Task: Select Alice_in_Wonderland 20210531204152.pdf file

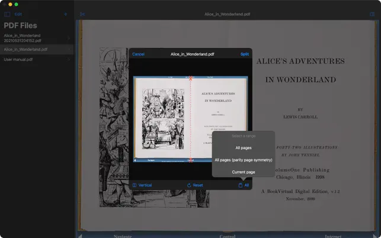Action: point(37,38)
